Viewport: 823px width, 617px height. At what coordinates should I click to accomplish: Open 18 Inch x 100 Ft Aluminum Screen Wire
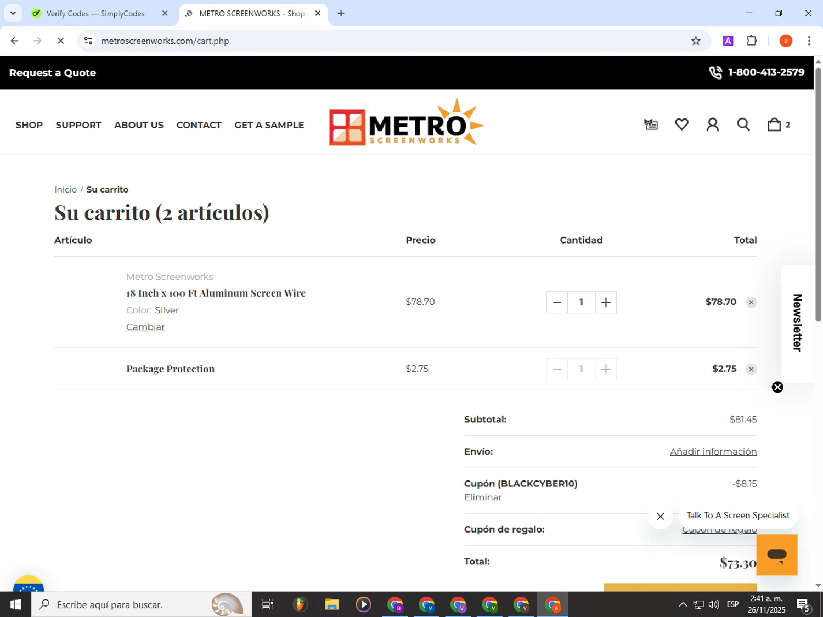click(216, 293)
